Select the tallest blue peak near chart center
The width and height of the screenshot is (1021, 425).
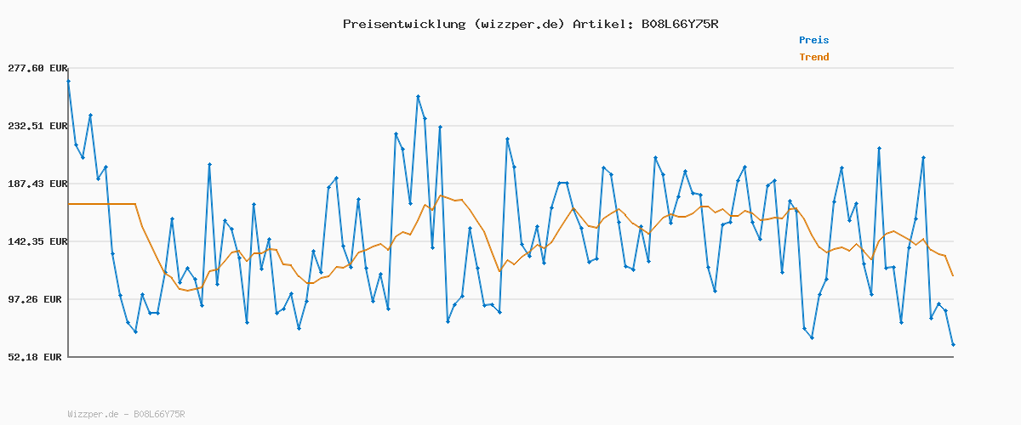[418, 97]
